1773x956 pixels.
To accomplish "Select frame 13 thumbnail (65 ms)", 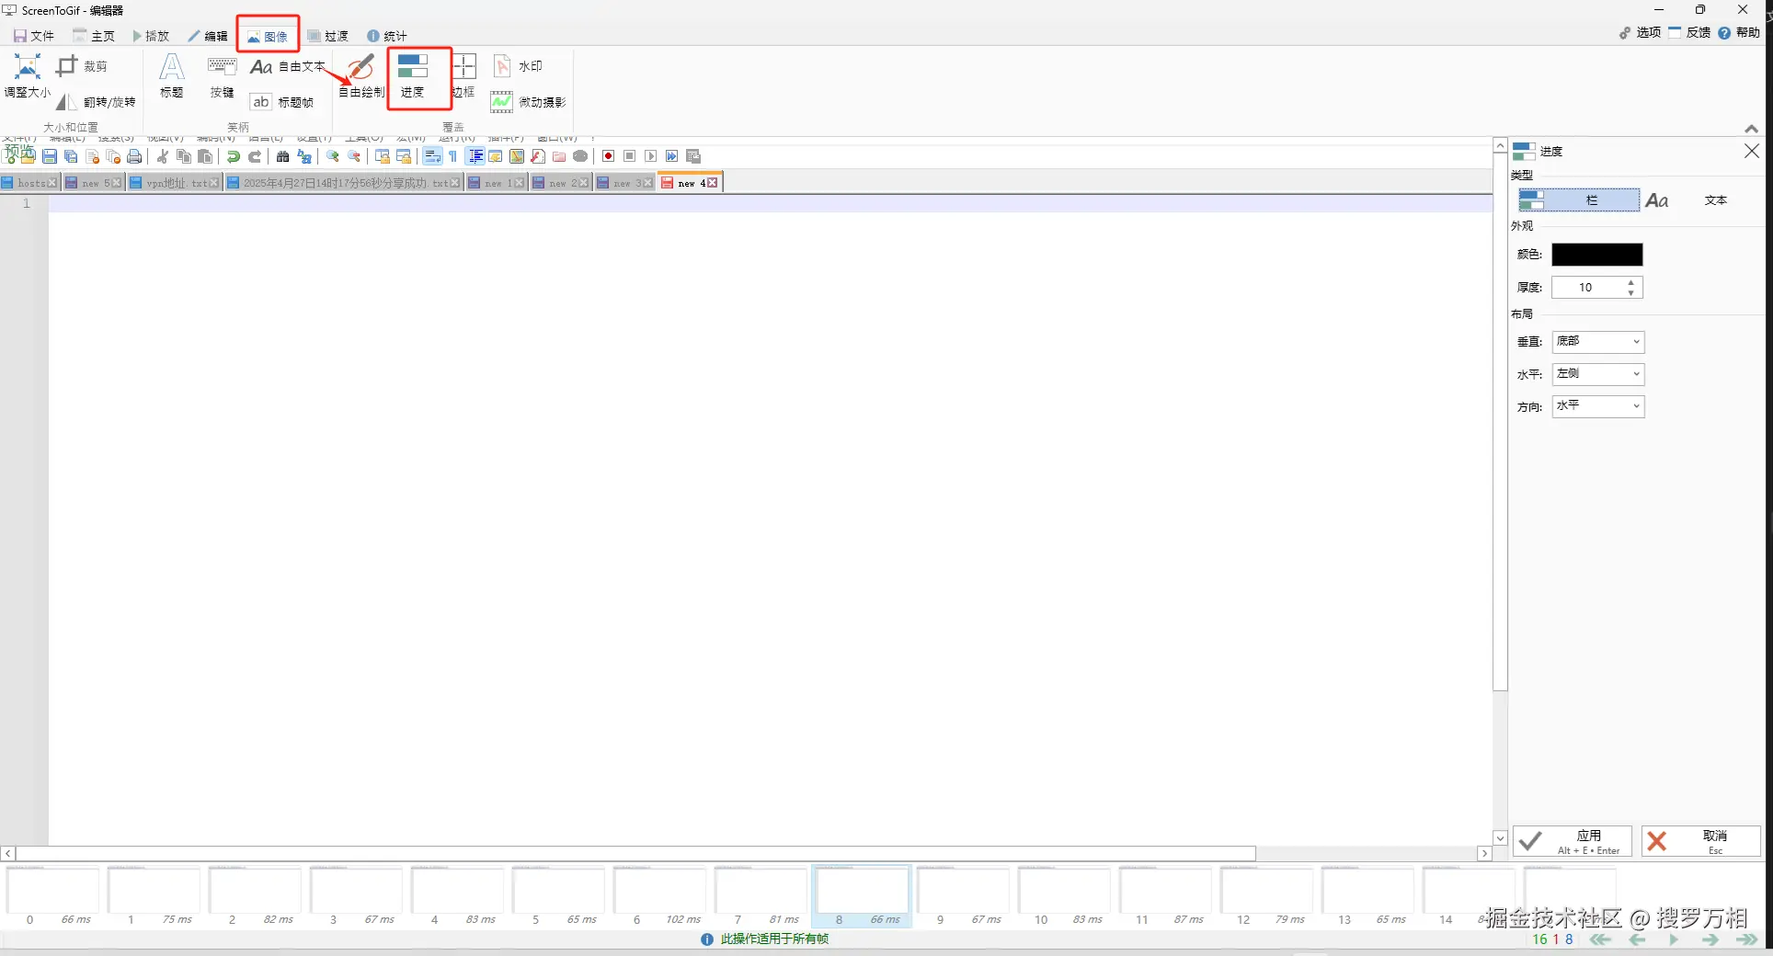I will [1368, 896].
